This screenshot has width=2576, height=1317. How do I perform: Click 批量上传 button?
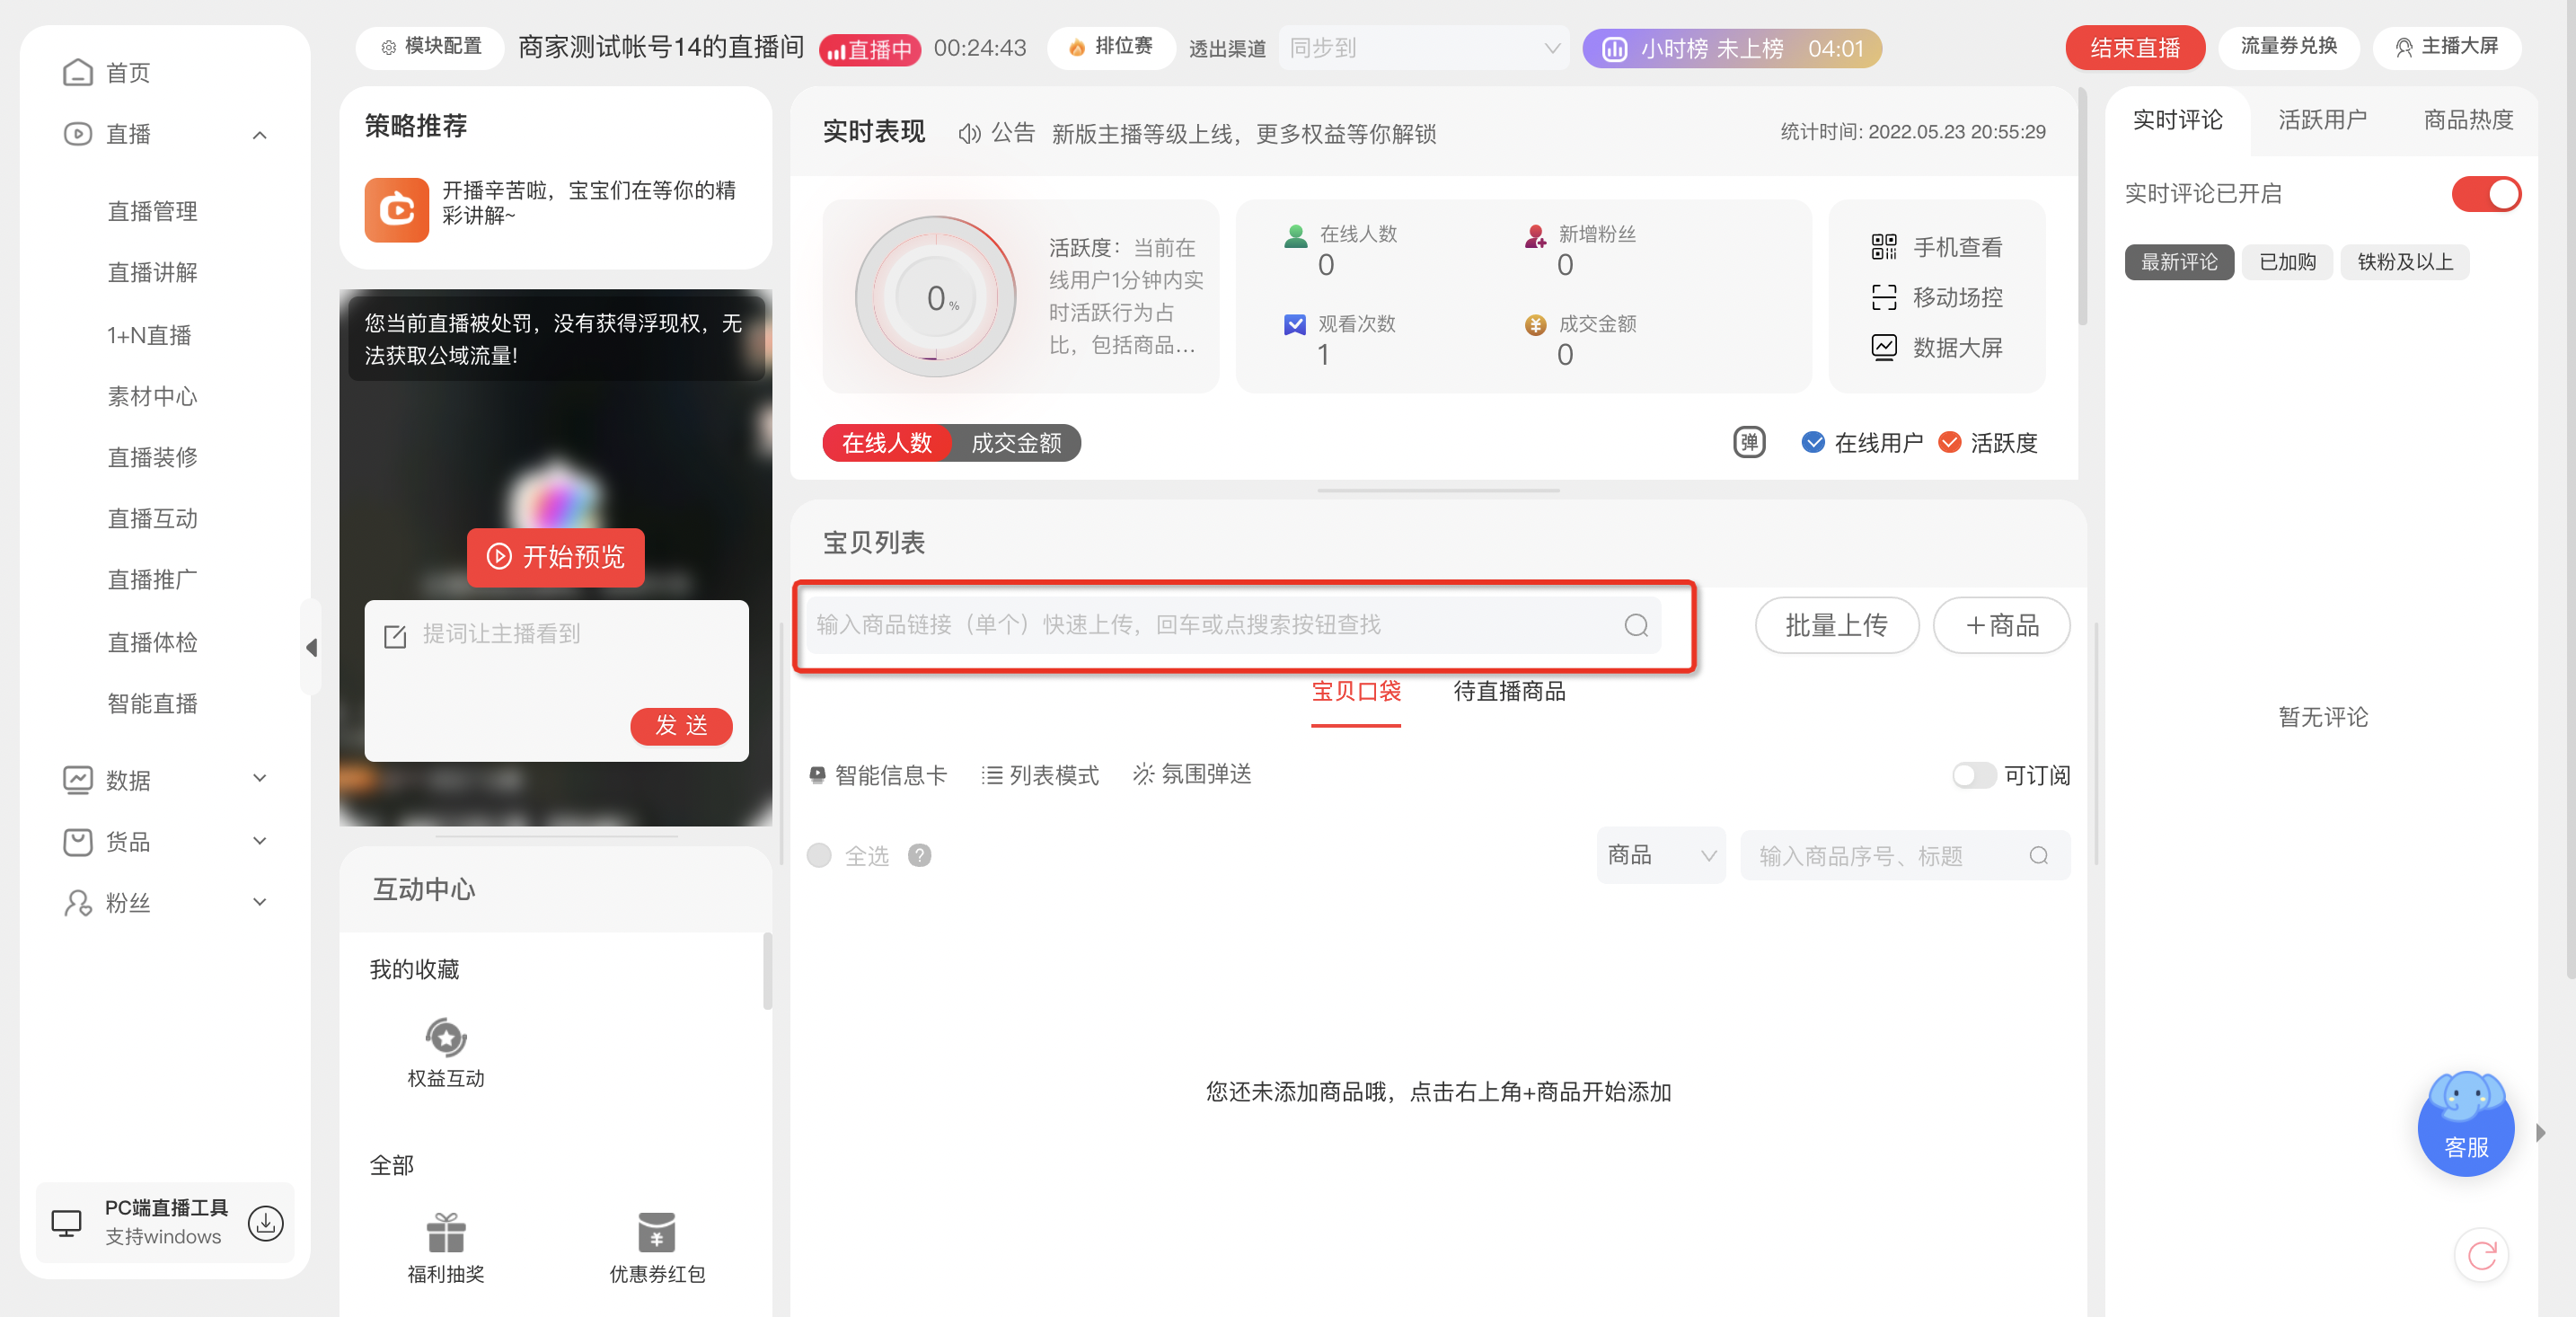pos(1837,625)
